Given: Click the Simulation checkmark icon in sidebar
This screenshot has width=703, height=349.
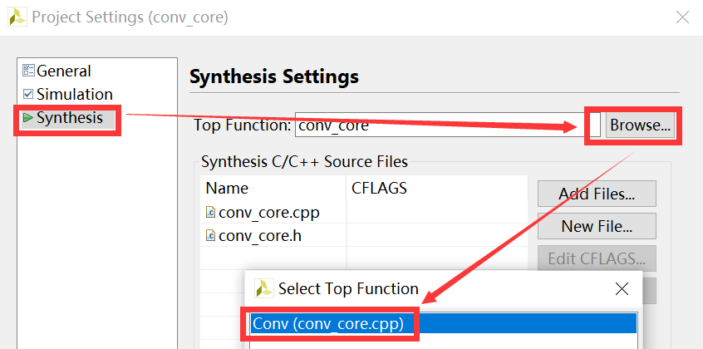Looking at the screenshot, I should pyautogui.click(x=28, y=95).
